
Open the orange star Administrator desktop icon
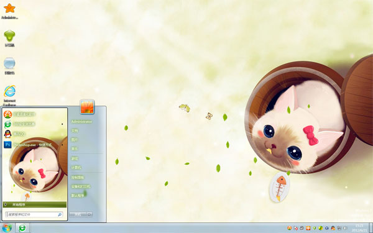[9, 11]
